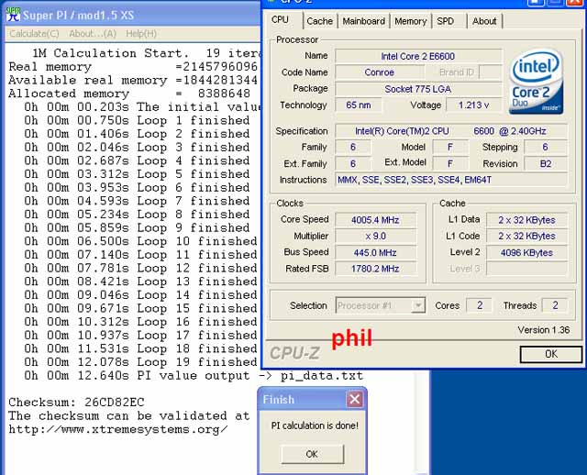
Task: Click the Intel Core 2 Duo logo
Action: pos(536,82)
